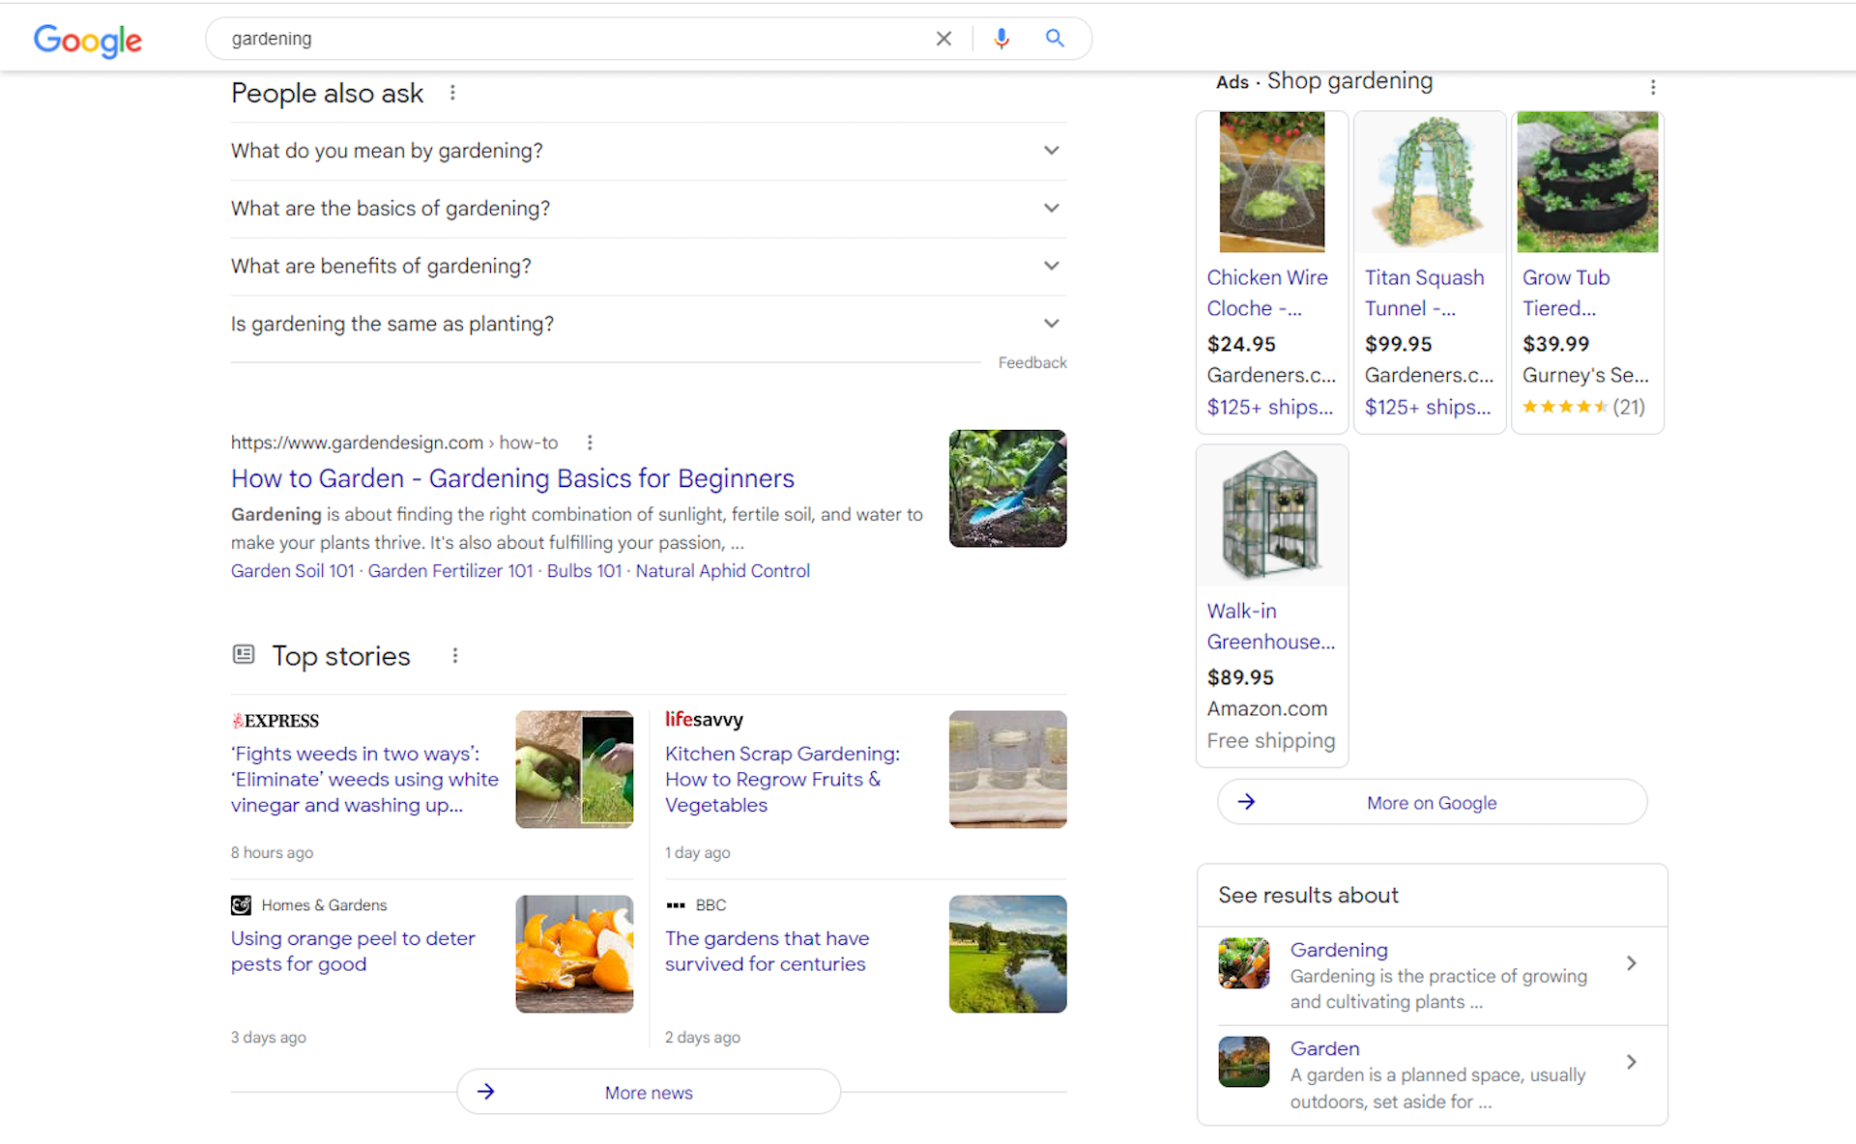The width and height of the screenshot is (1856, 1144).
Task: Open the Shop gardening ads menu
Action: click(1653, 87)
